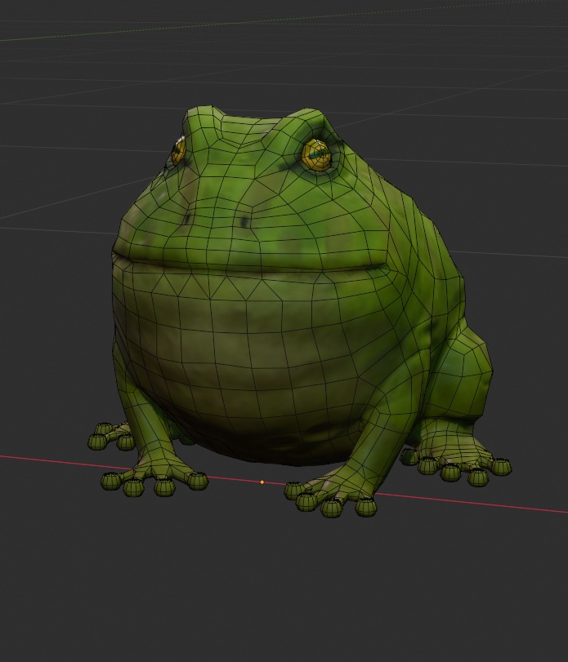The image size is (568, 662).
Task: Select the frog's partially hidden yellow eye
Action: coord(179,152)
